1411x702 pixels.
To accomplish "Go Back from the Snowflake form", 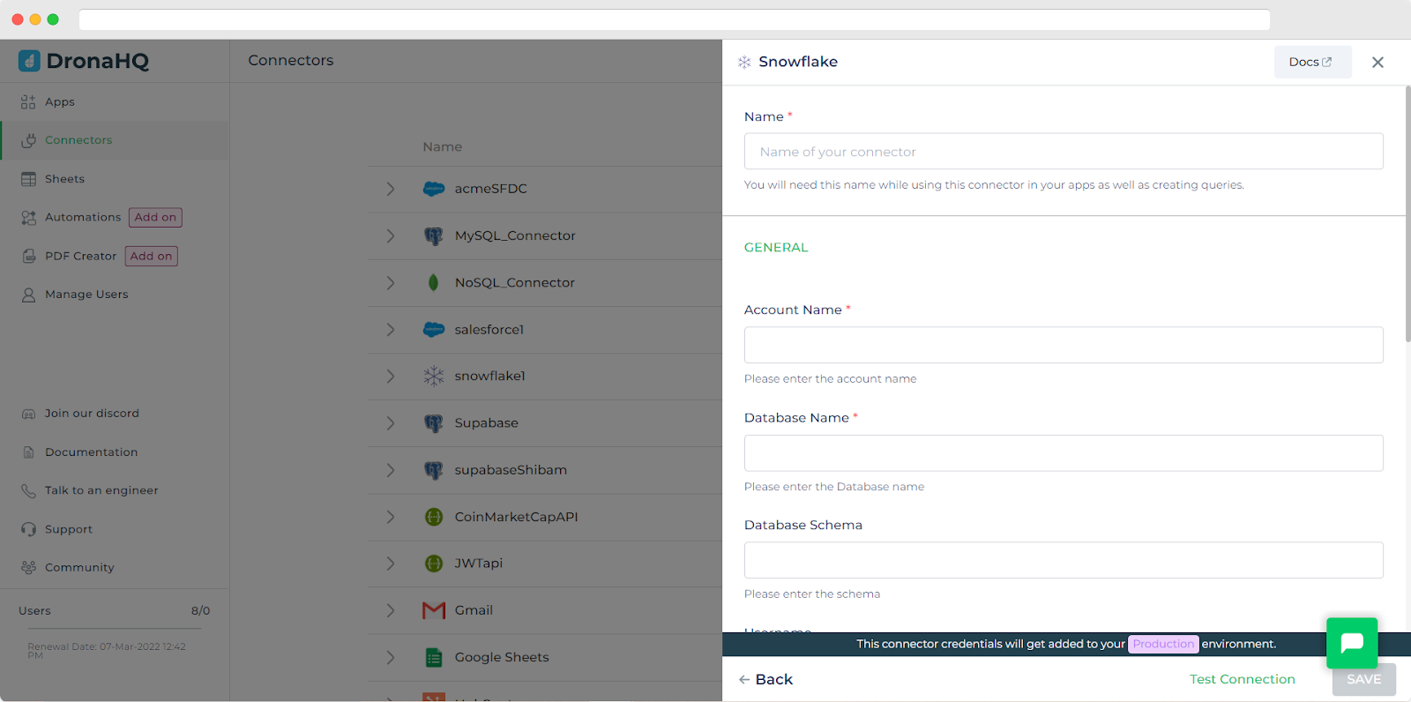I will point(765,679).
